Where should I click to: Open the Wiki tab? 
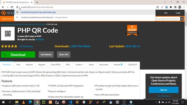[x=68, y=65]
